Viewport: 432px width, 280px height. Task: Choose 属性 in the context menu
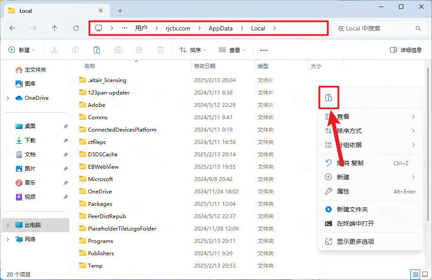click(370, 191)
